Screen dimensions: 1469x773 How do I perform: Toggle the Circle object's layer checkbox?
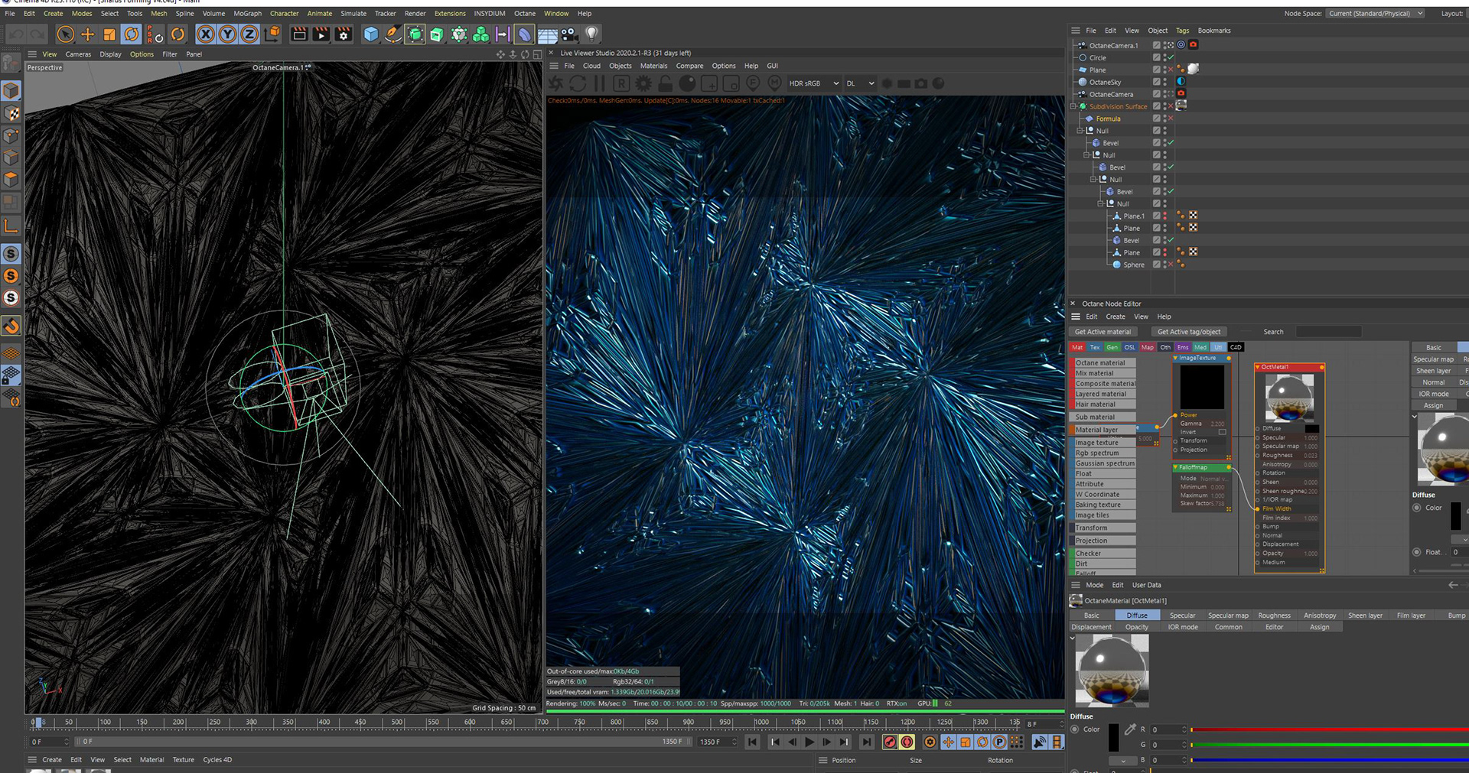pyautogui.click(x=1157, y=57)
